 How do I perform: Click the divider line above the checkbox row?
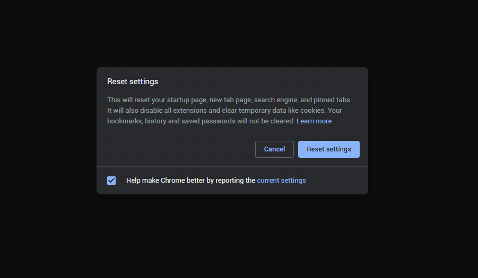click(232, 166)
